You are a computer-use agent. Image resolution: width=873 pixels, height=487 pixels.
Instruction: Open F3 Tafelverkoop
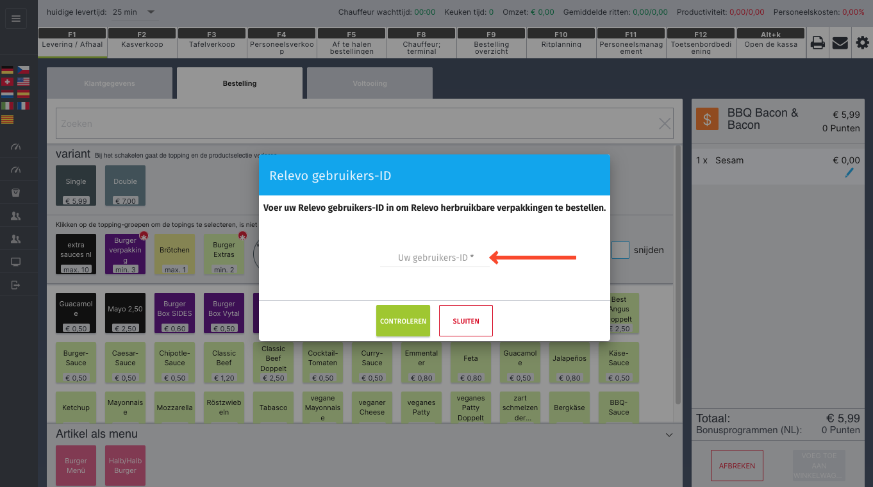[x=212, y=43]
